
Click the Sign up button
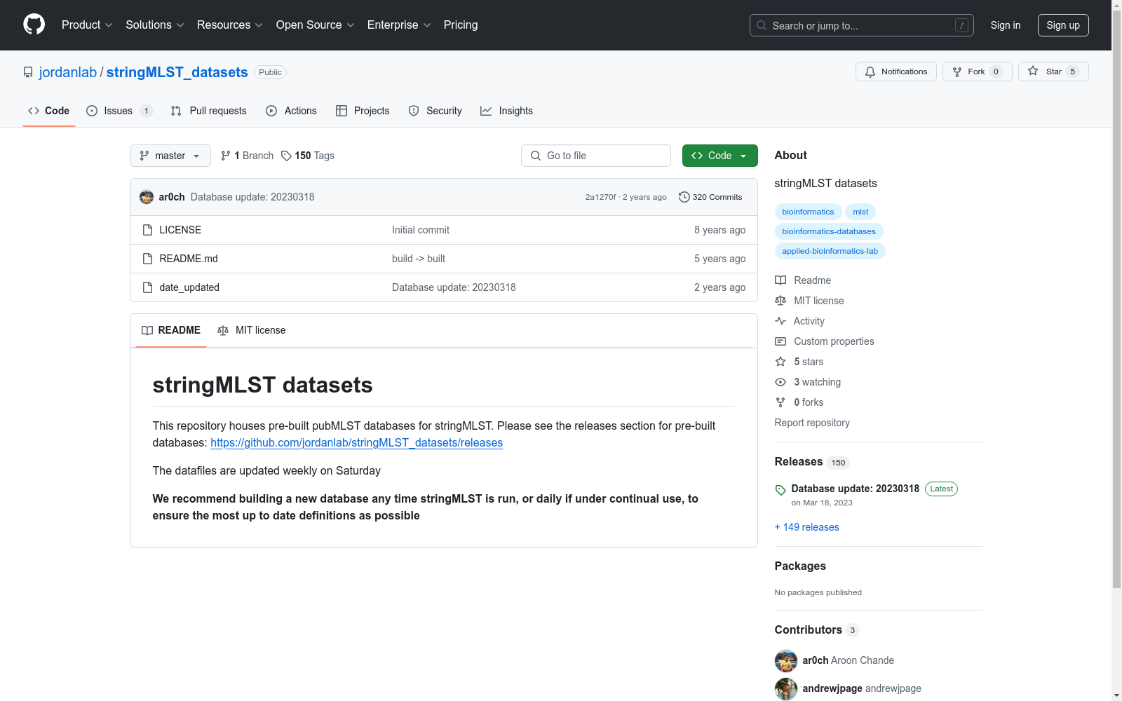(x=1063, y=25)
